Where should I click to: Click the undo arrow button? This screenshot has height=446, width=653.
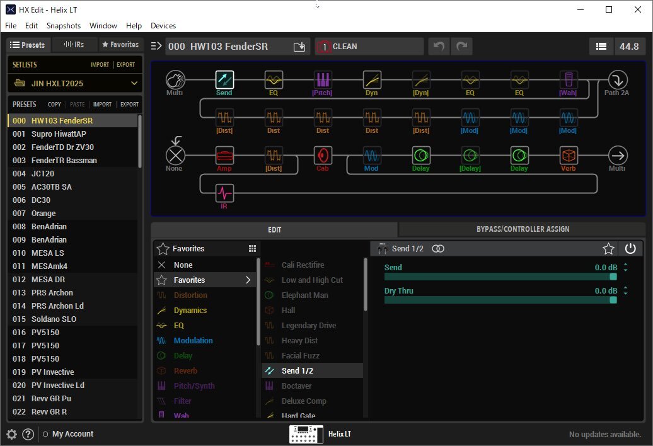pyautogui.click(x=438, y=47)
